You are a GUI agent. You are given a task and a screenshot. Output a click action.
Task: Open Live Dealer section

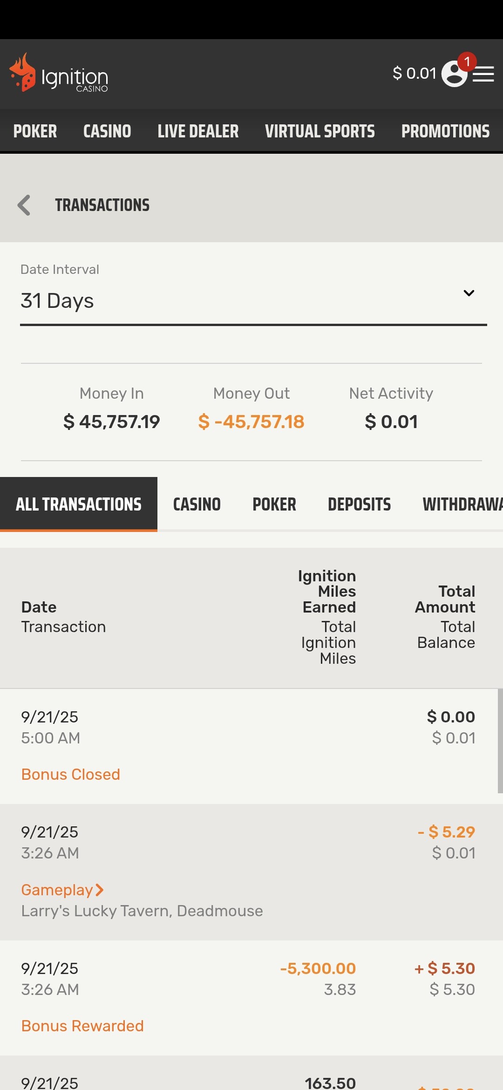(x=198, y=131)
